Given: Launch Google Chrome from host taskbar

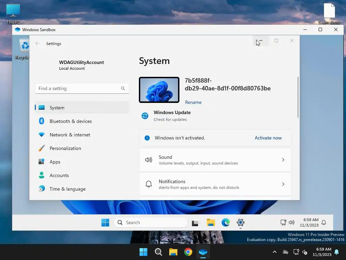Looking at the screenshot, I should tap(188, 252).
